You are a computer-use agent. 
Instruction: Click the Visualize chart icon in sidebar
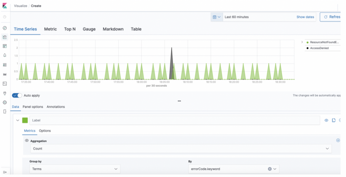pos(5,37)
